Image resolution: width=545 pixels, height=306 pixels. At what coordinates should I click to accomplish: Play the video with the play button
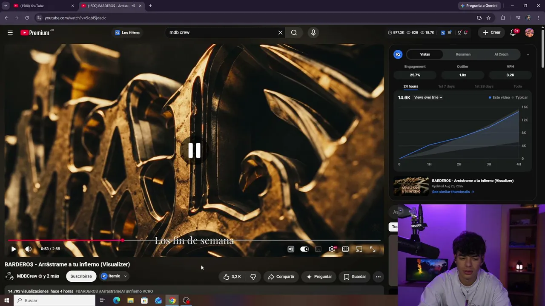14,249
